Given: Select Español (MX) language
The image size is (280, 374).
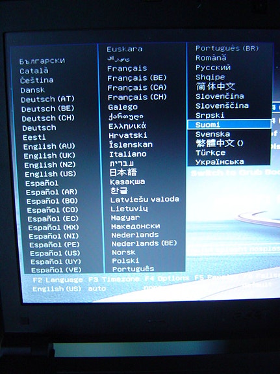Looking at the screenshot, I should tap(54, 228).
